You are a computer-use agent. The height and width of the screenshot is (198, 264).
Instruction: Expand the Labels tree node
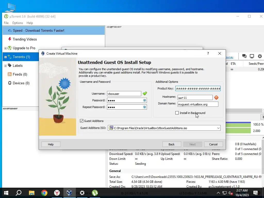pos(5,66)
